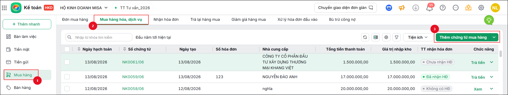Viewport: 508px width, 95px height.
Task: Click pin icon beside Ngày hạch toán
Action: 79,49
